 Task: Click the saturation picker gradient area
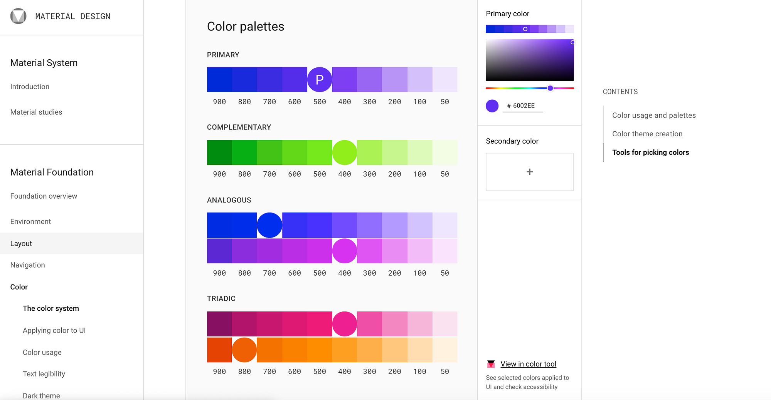(x=530, y=60)
